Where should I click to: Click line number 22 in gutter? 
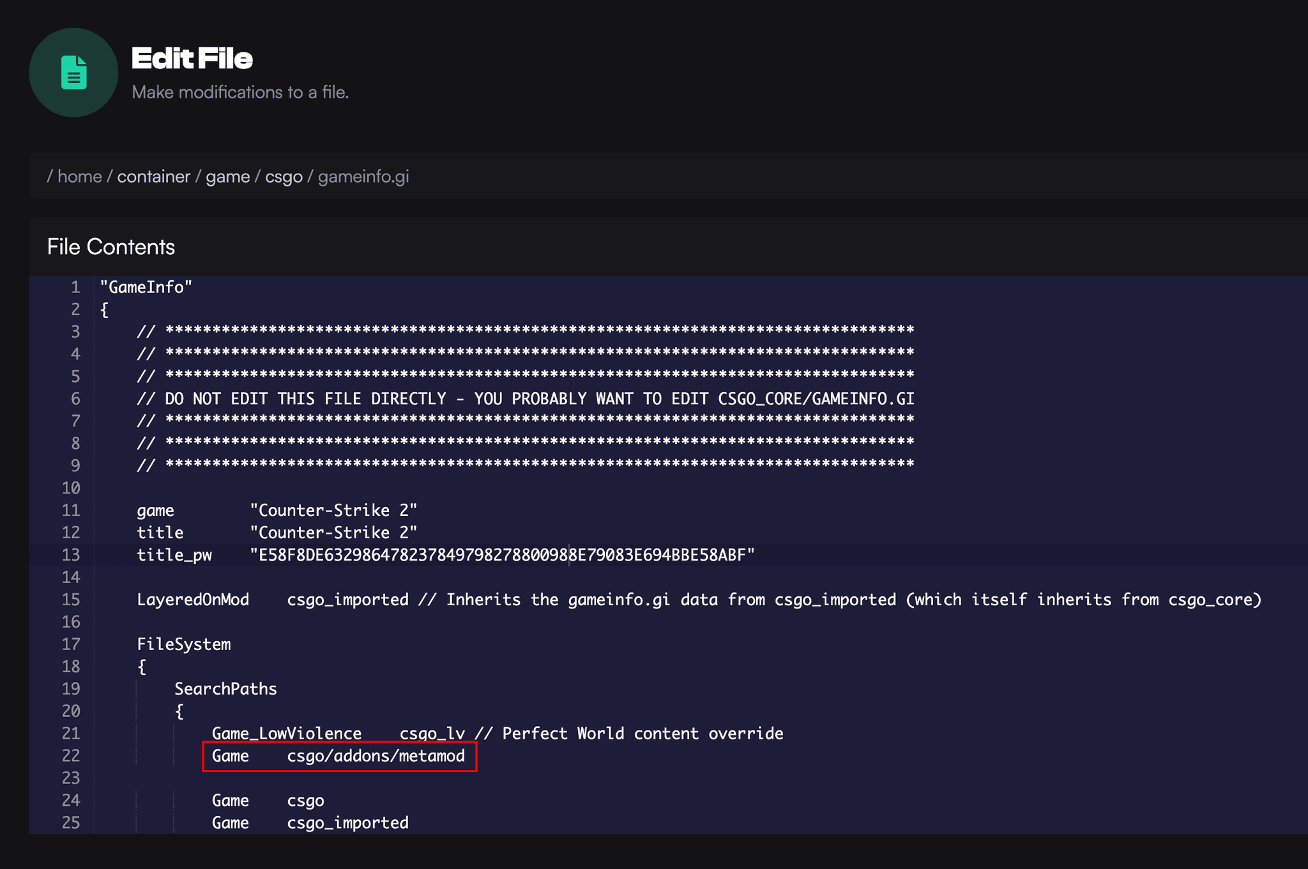coord(71,756)
